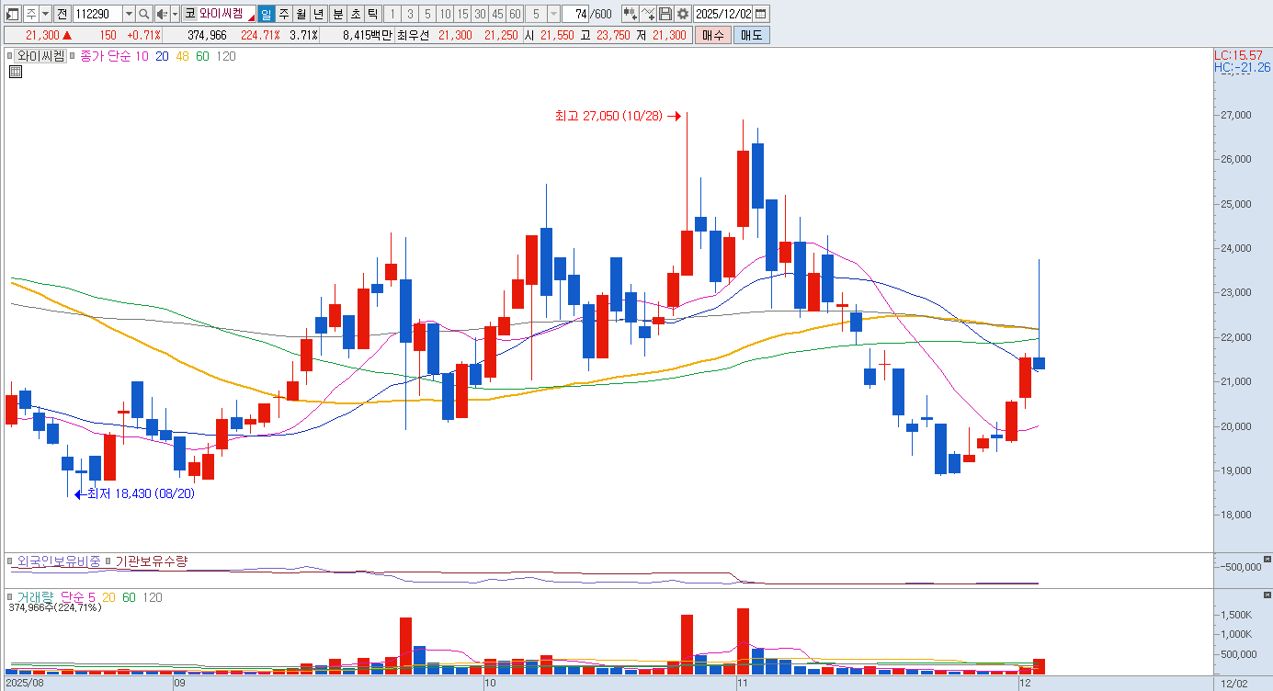Click the stock search magnifier icon
The height and width of the screenshot is (691, 1273).
pyautogui.click(x=144, y=14)
